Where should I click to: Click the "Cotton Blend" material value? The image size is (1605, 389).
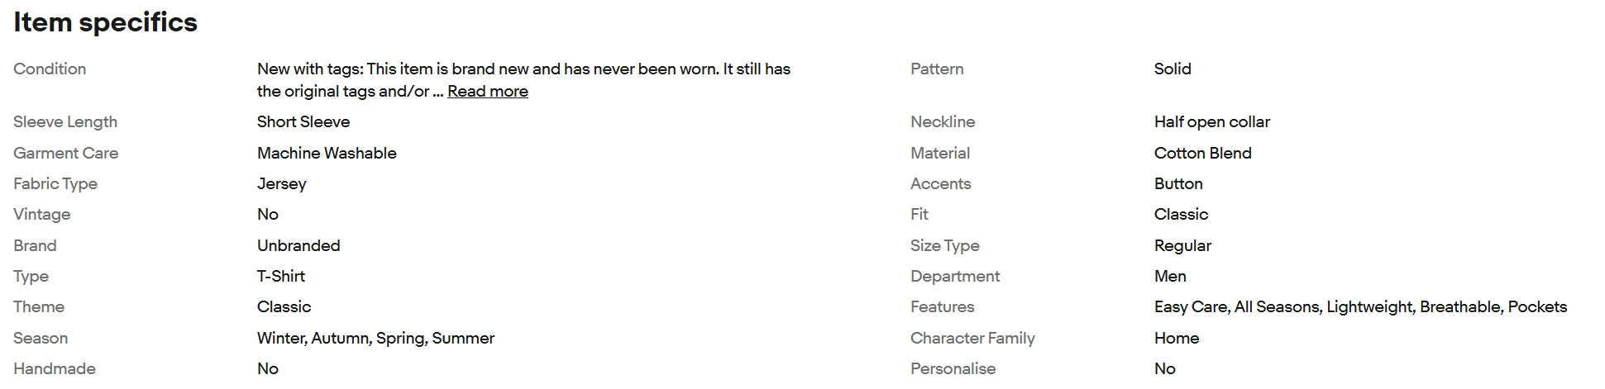coord(1202,154)
